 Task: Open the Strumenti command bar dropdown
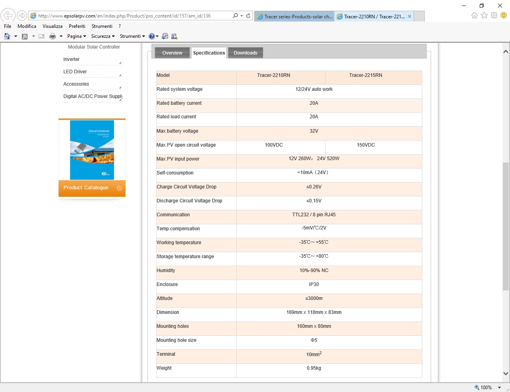(132, 36)
